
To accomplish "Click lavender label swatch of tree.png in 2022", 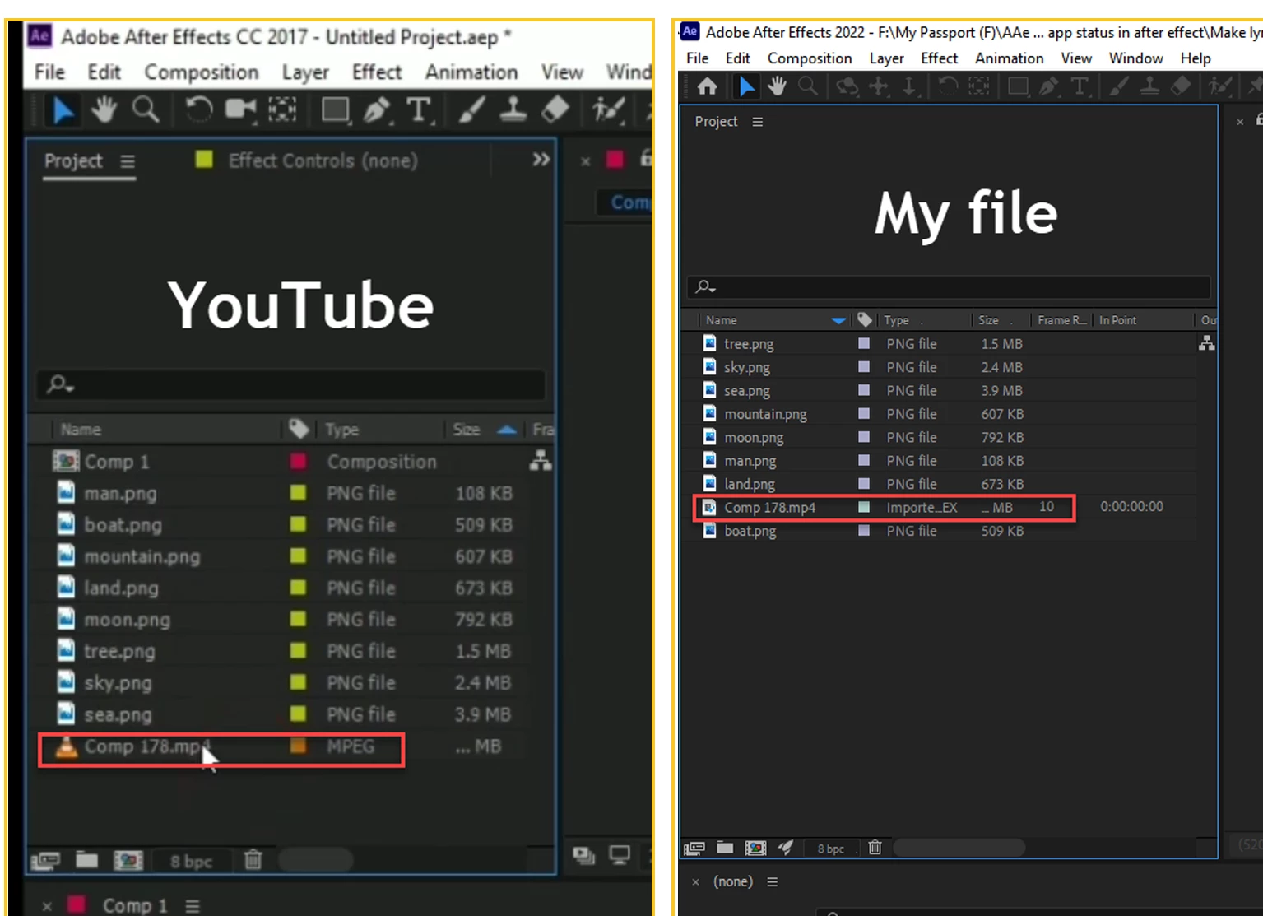I will click(x=864, y=343).
